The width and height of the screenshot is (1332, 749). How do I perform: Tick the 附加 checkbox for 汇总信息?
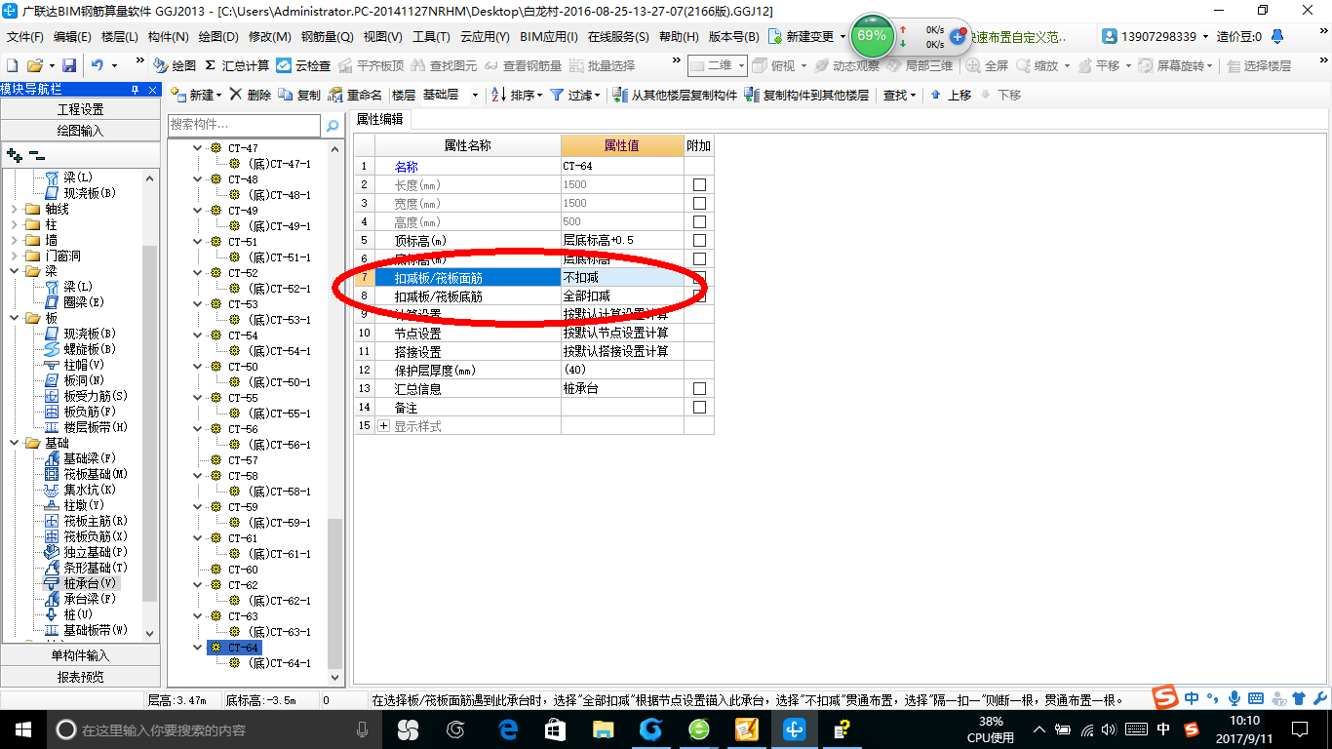point(699,388)
